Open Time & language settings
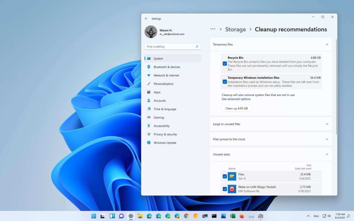The image size is (354, 221). [173, 109]
